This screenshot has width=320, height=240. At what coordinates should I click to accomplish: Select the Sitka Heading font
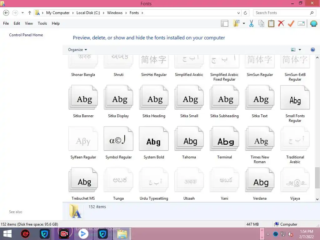154,102
